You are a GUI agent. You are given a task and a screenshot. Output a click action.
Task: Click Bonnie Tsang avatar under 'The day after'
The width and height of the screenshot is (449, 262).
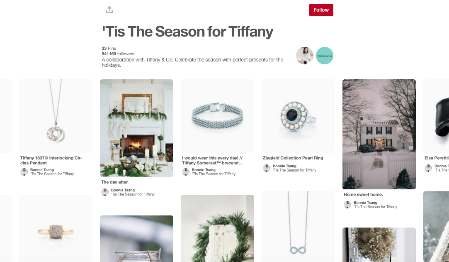coord(105,192)
